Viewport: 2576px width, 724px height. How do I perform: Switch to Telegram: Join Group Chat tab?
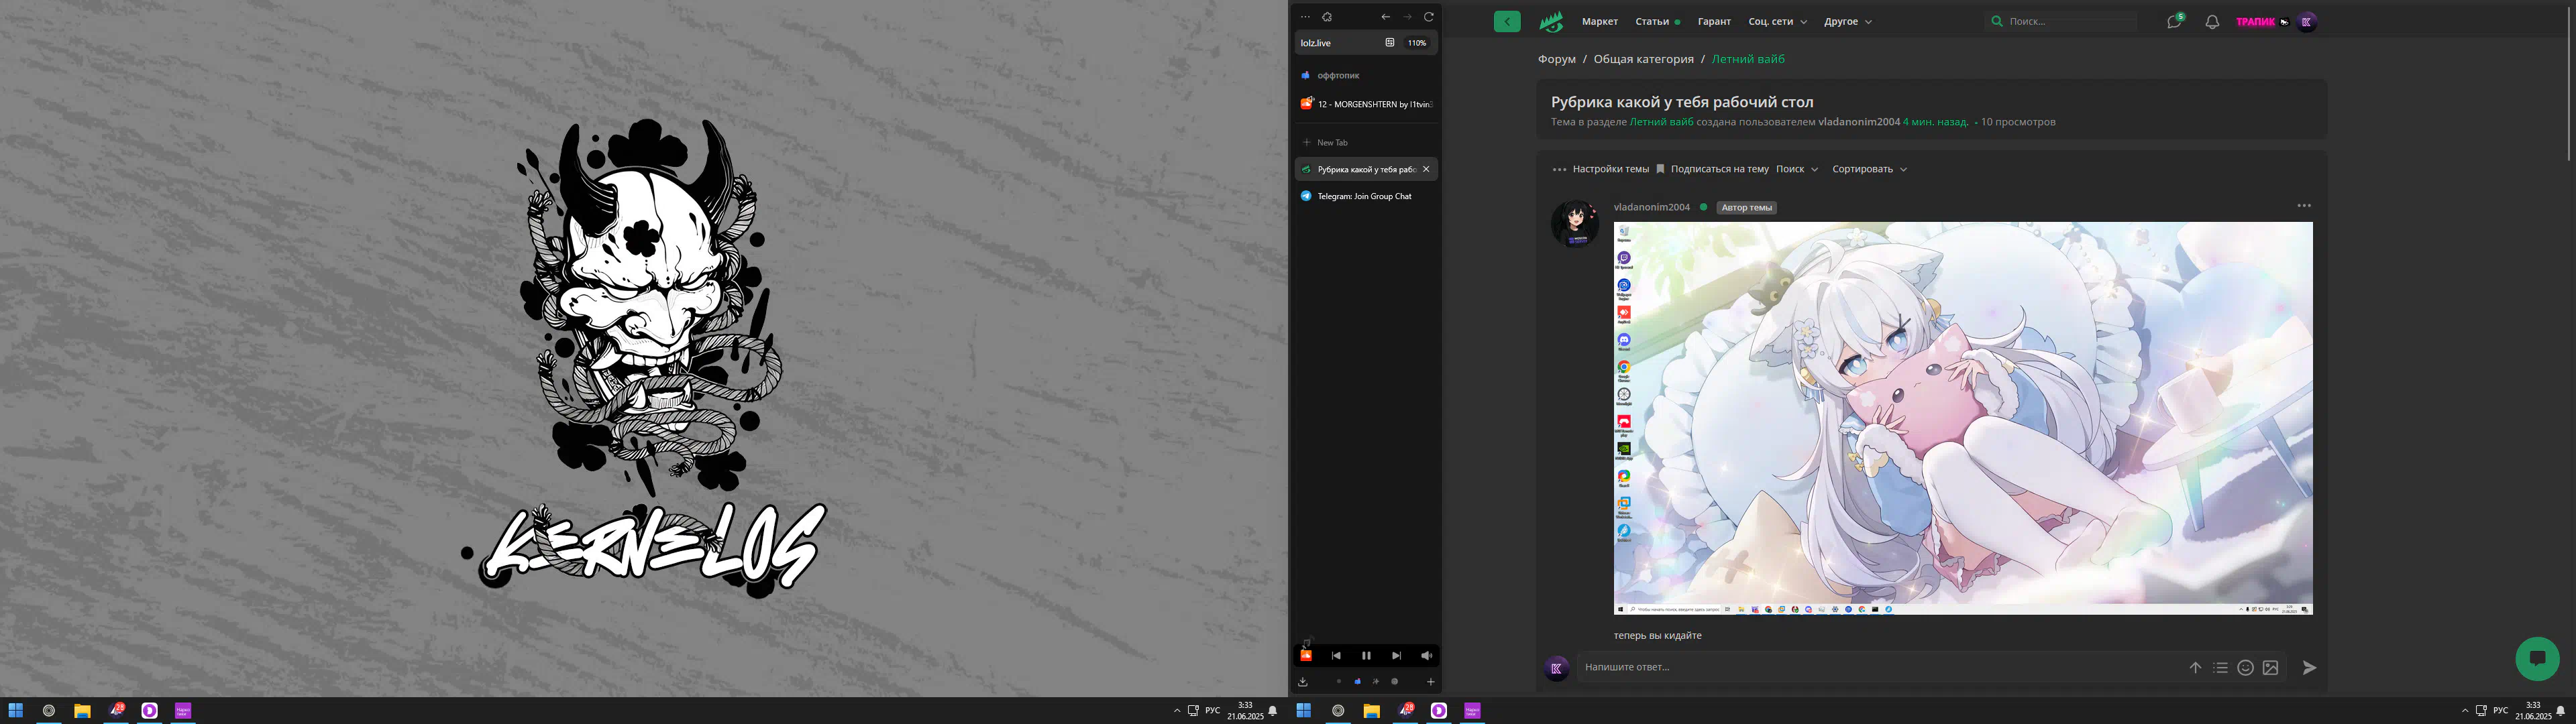pos(1366,196)
